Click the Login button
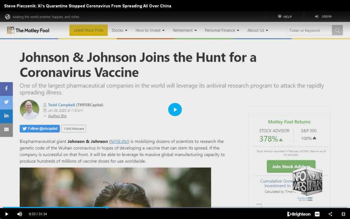This screenshot has height=219, width=350. pyautogui.click(x=323, y=17)
